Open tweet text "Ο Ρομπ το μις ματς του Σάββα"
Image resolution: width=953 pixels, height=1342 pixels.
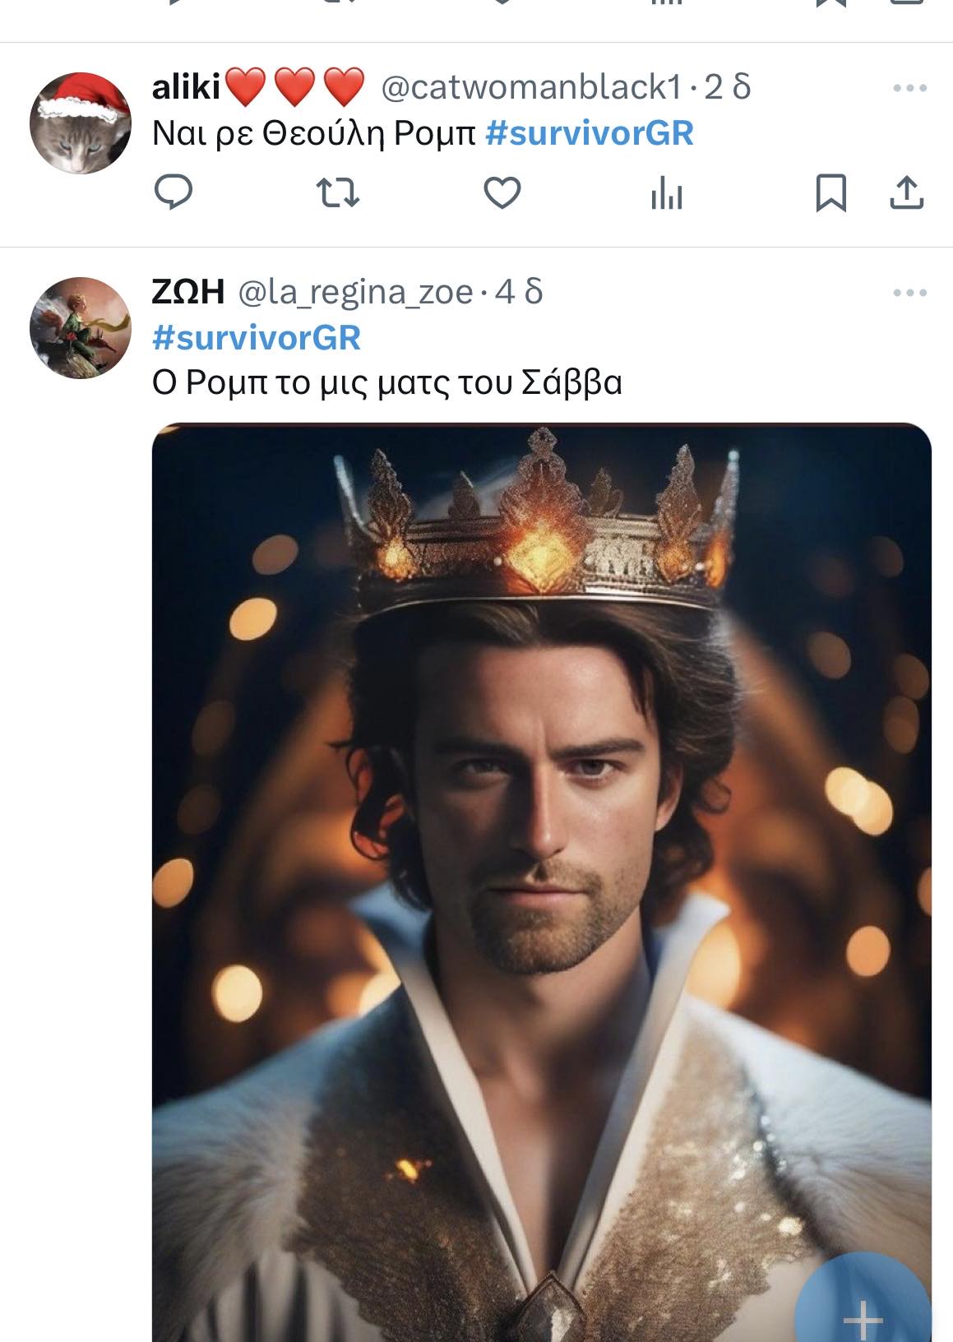click(x=387, y=382)
